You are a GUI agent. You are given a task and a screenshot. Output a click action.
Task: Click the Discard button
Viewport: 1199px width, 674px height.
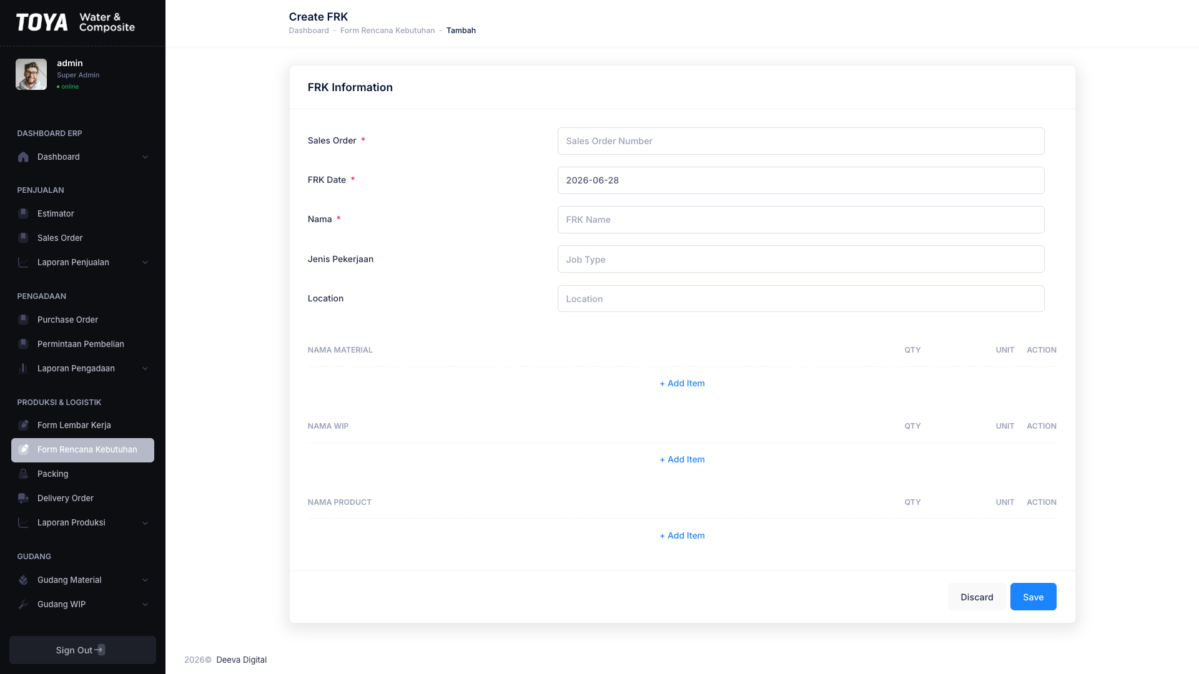(x=977, y=597)
